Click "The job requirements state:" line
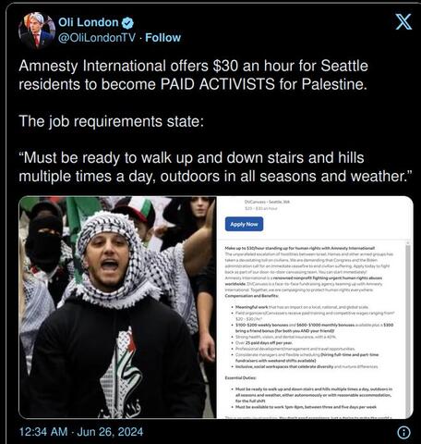The width and height of the screenshot is (421, 444). (111, 121)
